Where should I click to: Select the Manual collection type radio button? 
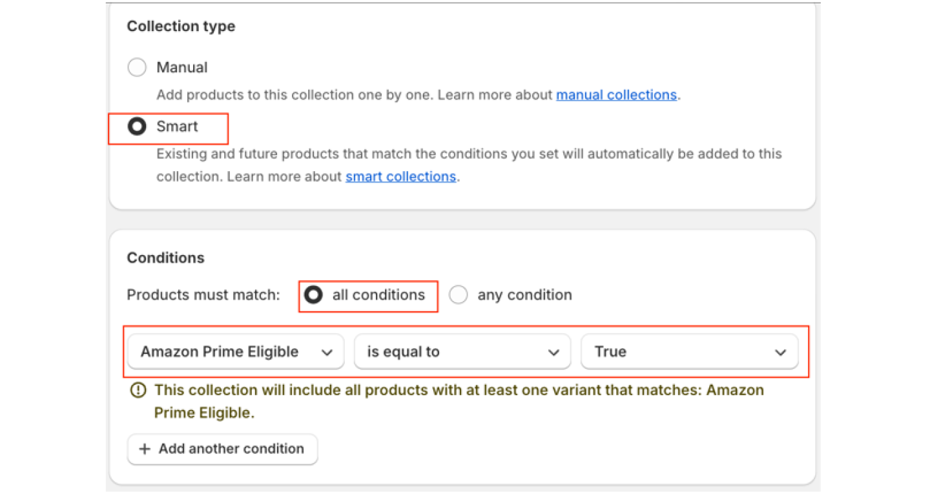[x=137, y=68]
